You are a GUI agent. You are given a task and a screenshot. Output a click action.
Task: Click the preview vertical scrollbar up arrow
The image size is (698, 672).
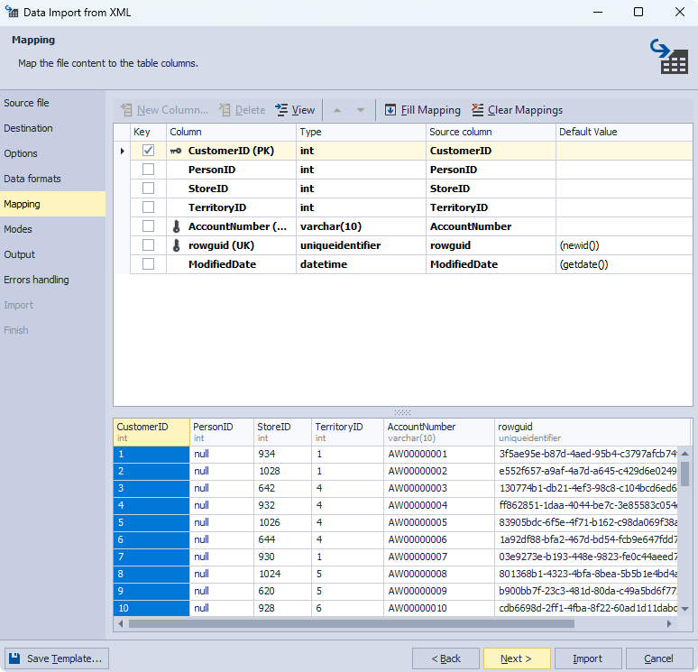685,454
